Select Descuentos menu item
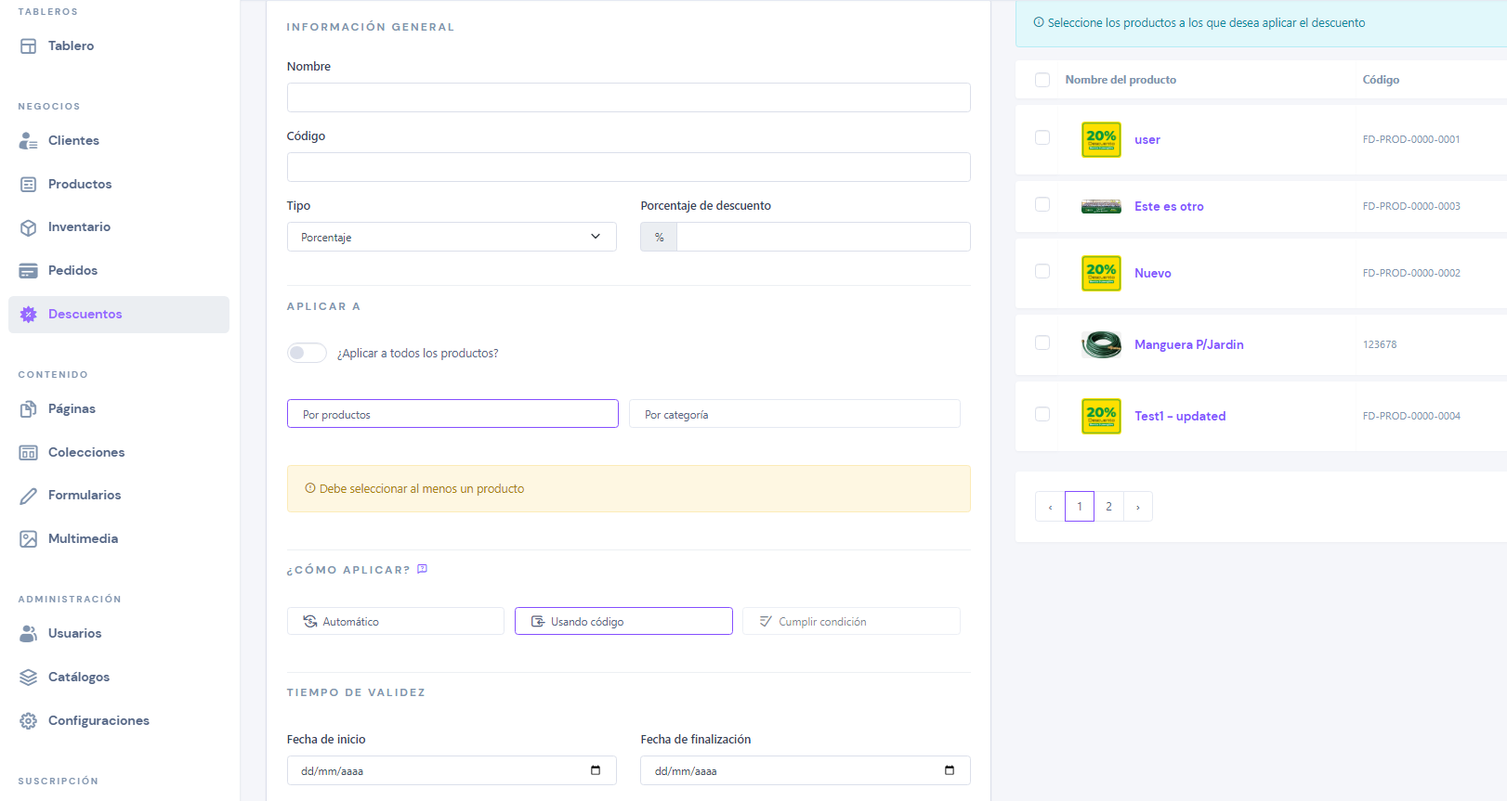Viewport: 1507px width, 801px height. [x=119, y=315]
